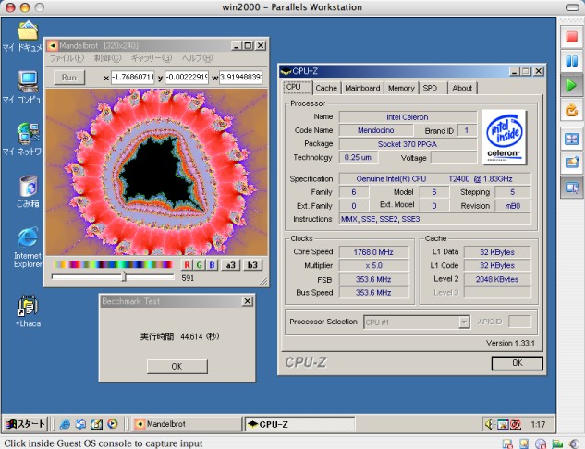Image resolution: width=585 pixels, height=449 pixels.
Task: Click the screenshot picture icon in Parallels sidebar
Action: point(571,163)
